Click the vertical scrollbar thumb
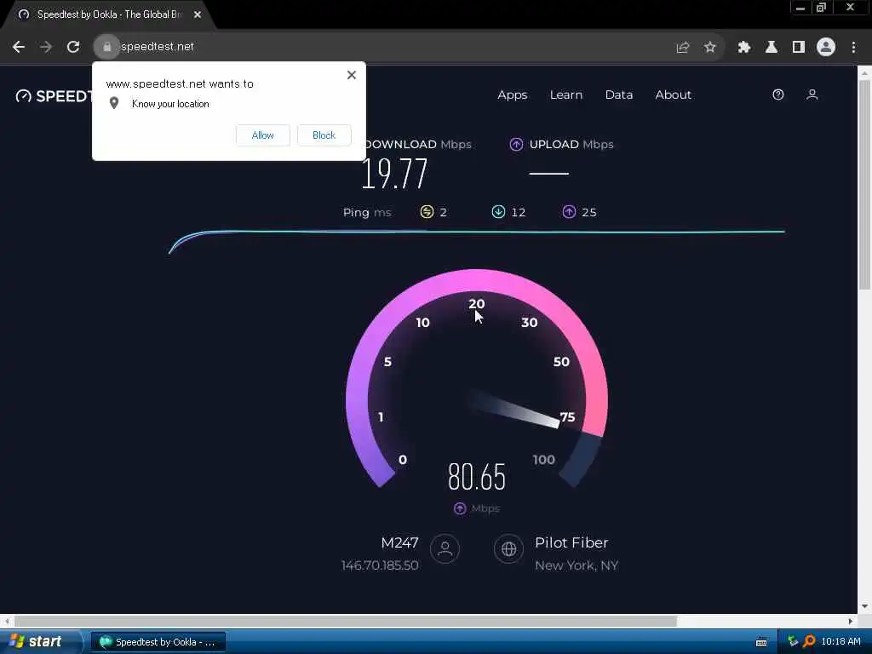The image size is (872, 654). [864, 185]
